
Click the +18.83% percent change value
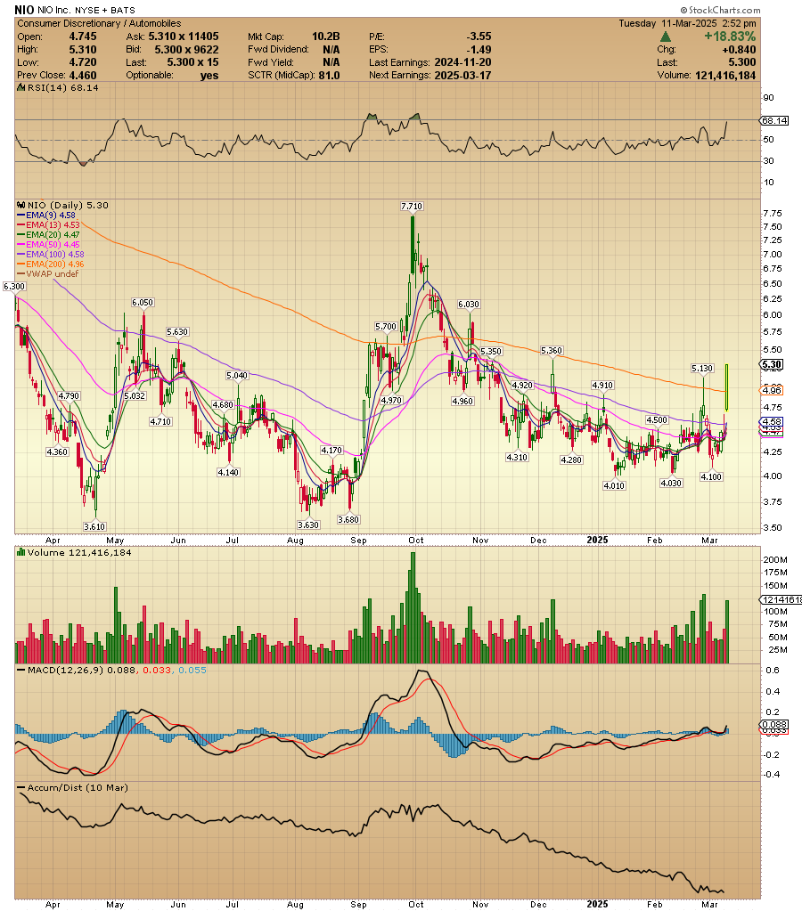pos(730,37)
